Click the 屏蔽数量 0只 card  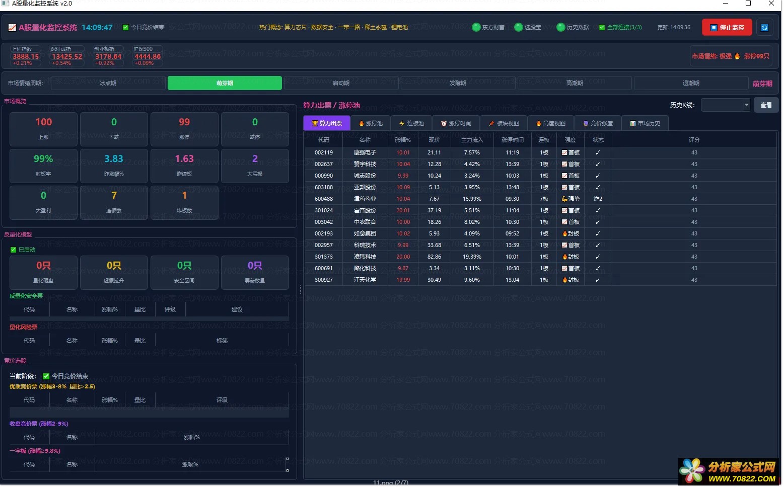coord(255,272)
